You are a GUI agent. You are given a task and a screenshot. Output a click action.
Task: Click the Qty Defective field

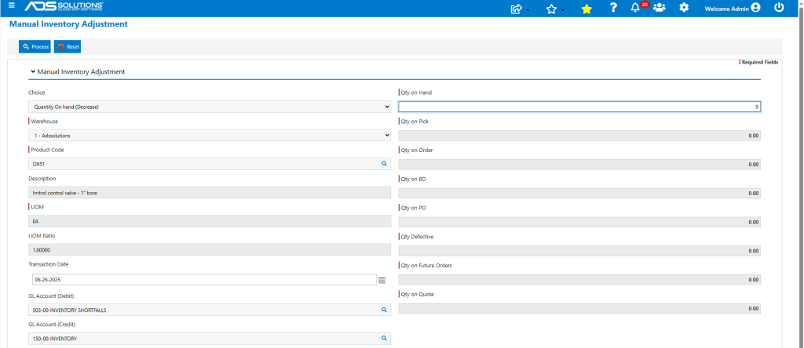[x=579, y=251]
